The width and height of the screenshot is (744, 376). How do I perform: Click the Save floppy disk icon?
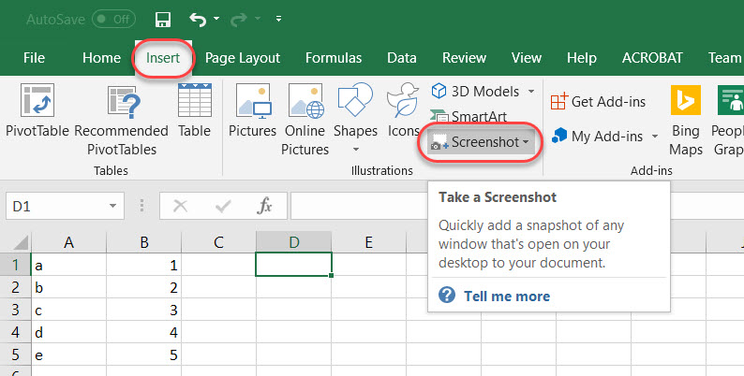point(163,20)
